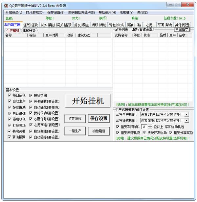
Task: Toggle the 关卡征收[要设置] checkbox
Action: click(31, 101)
